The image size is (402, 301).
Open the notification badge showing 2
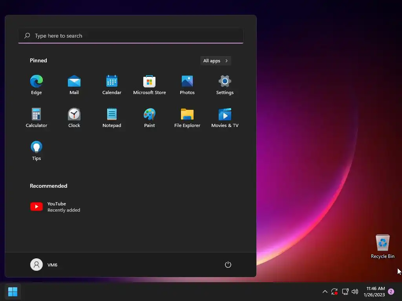point(391,292)
